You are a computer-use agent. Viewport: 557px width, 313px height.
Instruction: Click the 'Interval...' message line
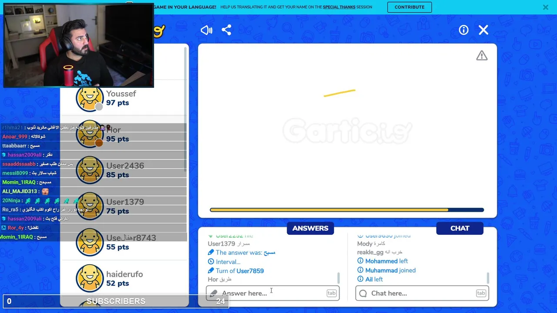(x=224, y=262)
